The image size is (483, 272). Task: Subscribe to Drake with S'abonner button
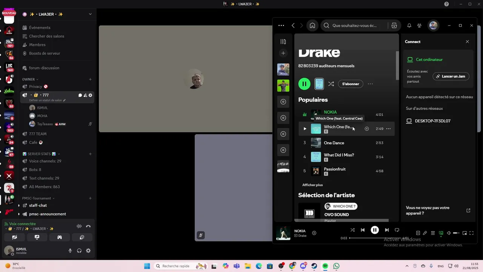351,84
